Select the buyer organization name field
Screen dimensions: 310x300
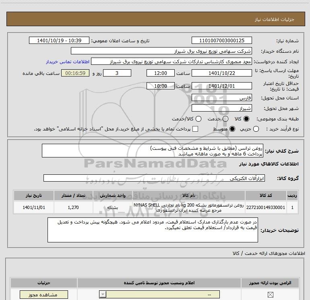point(161,51)
